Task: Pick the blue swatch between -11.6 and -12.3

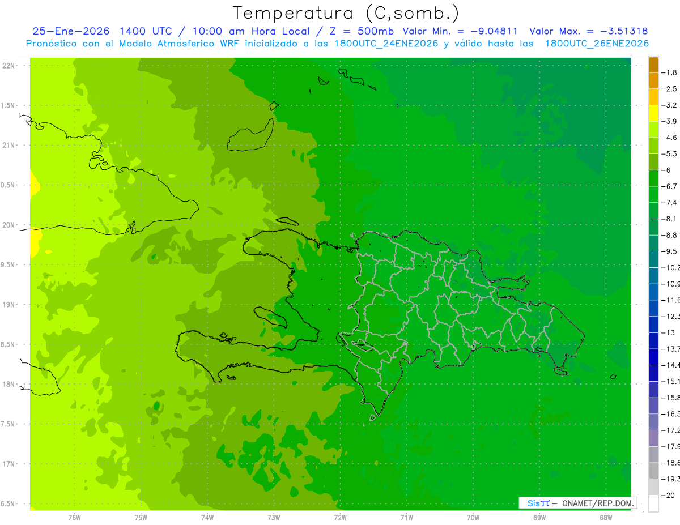Action: point(653,308)
